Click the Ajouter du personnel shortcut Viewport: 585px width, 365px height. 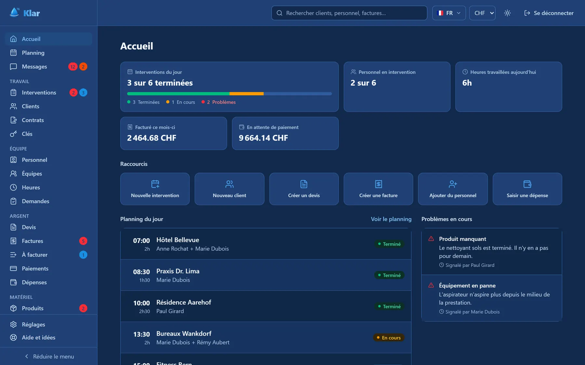453,189
